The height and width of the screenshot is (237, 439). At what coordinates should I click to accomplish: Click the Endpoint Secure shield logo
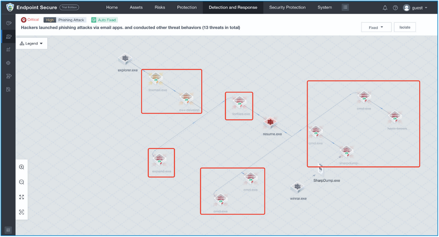(10, 7)
